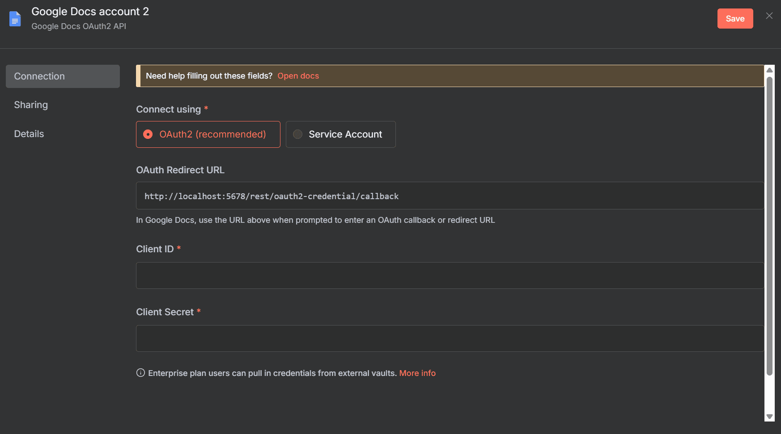Click the info circle icon beside Enterprise note
This screenshot has width=781, height=434.
click(x=140, y=373)
